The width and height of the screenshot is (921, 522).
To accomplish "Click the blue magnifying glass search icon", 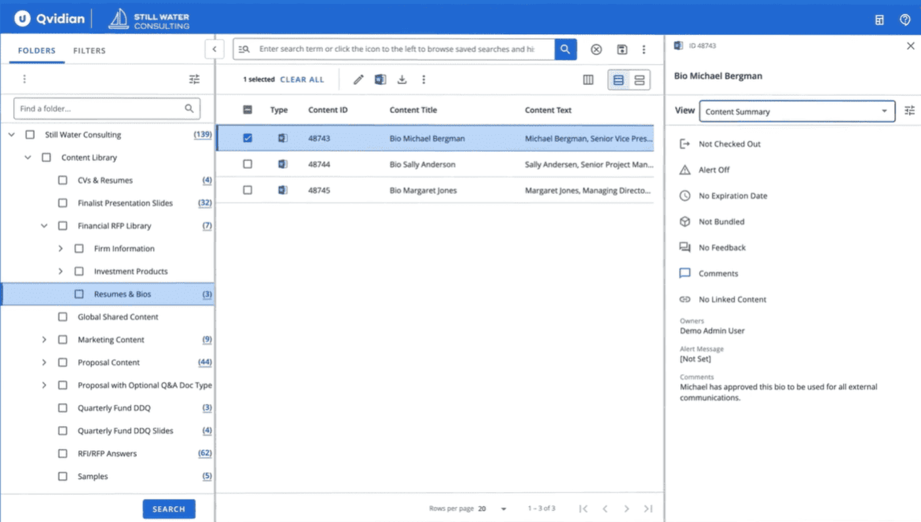I will click(x=565, y=49).
